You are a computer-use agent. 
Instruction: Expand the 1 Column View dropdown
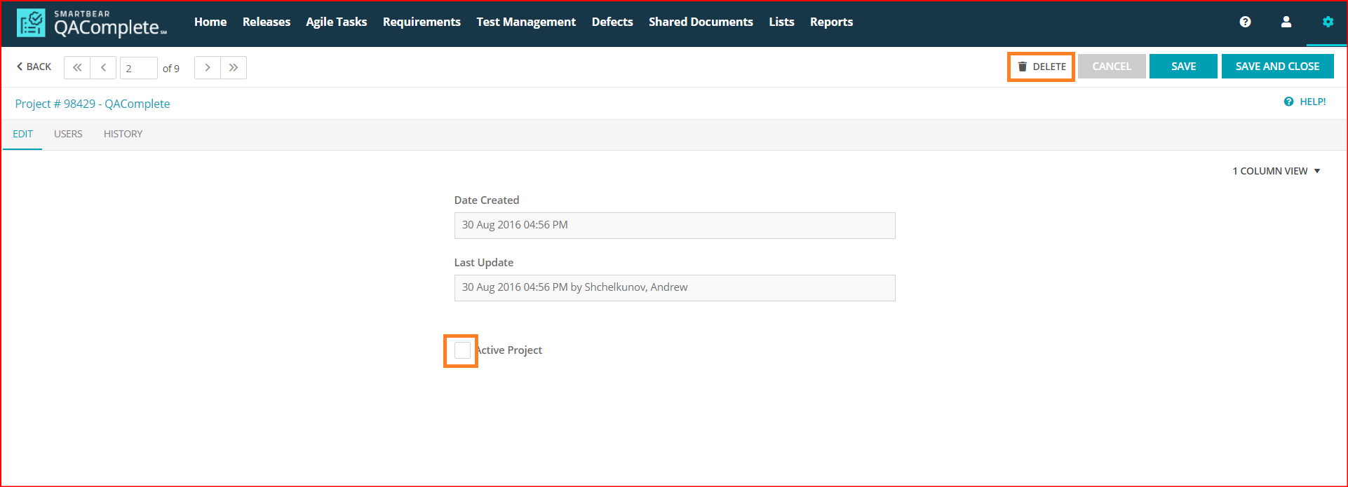(1276, 171)
